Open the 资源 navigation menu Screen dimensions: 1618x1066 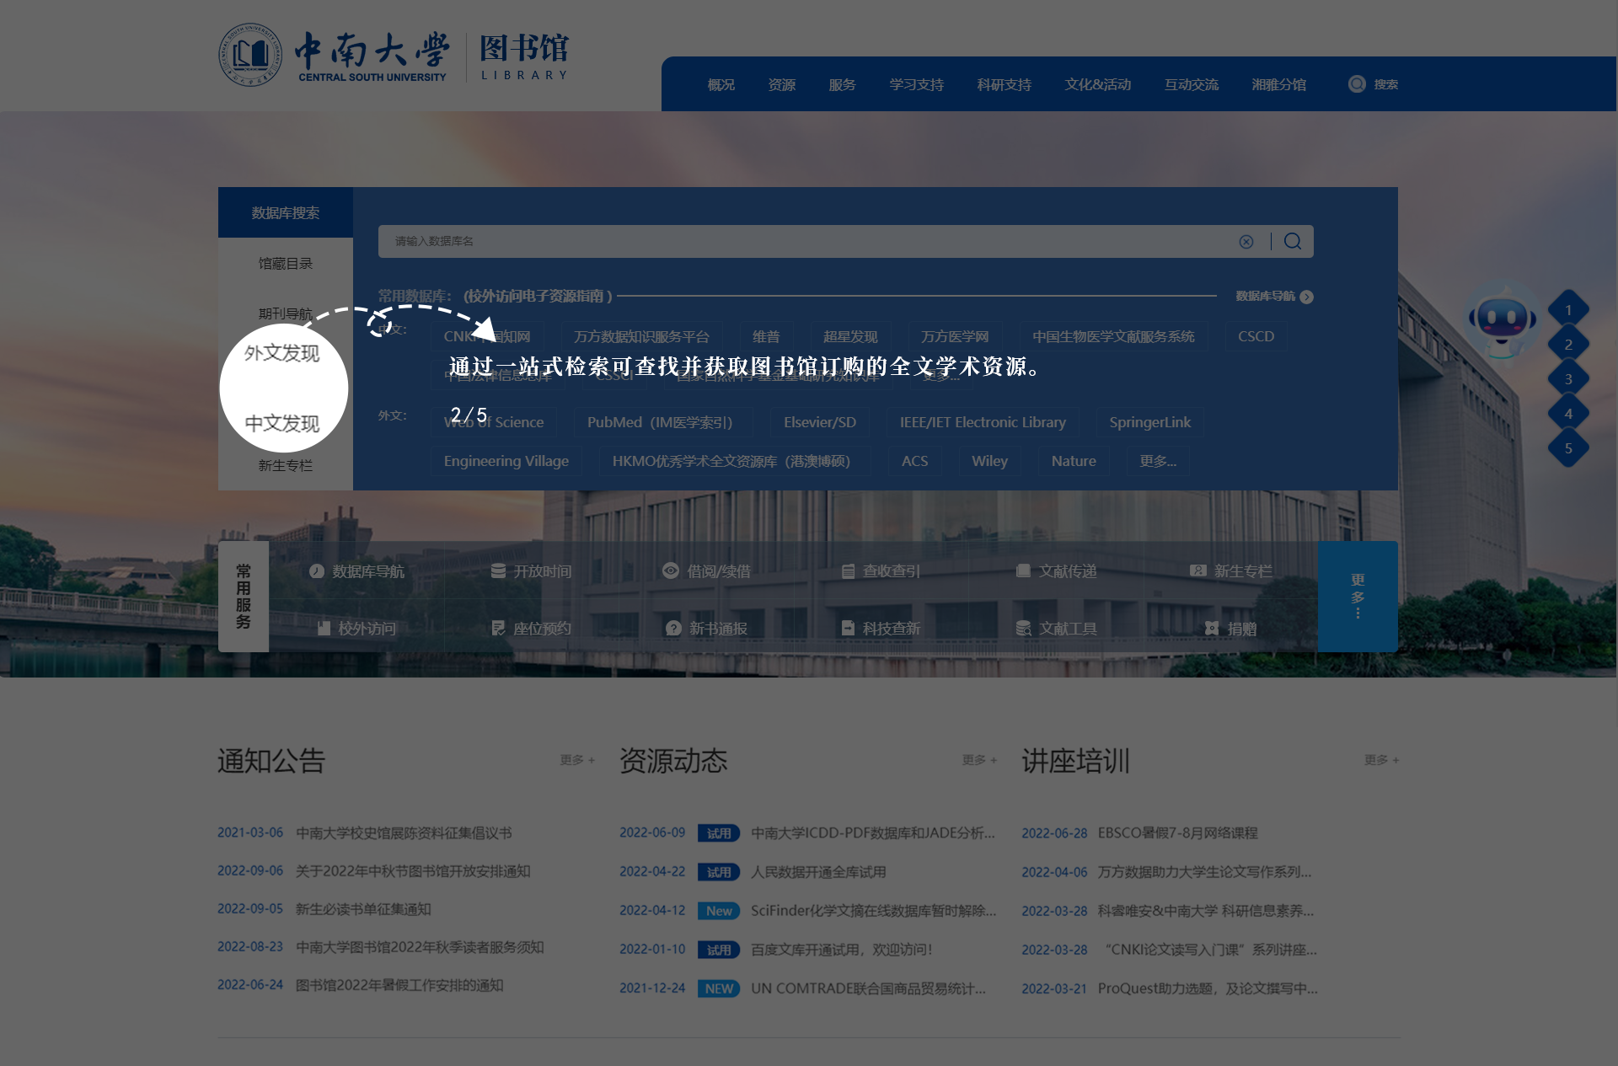[781, 85]
